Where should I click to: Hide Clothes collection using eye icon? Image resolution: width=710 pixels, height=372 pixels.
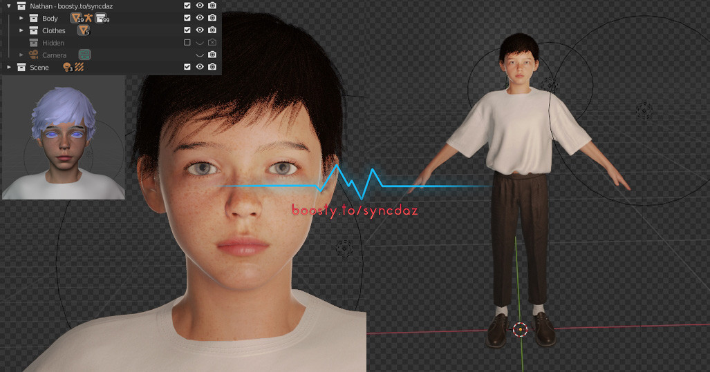pyautogui.click(x=200, y=30)
